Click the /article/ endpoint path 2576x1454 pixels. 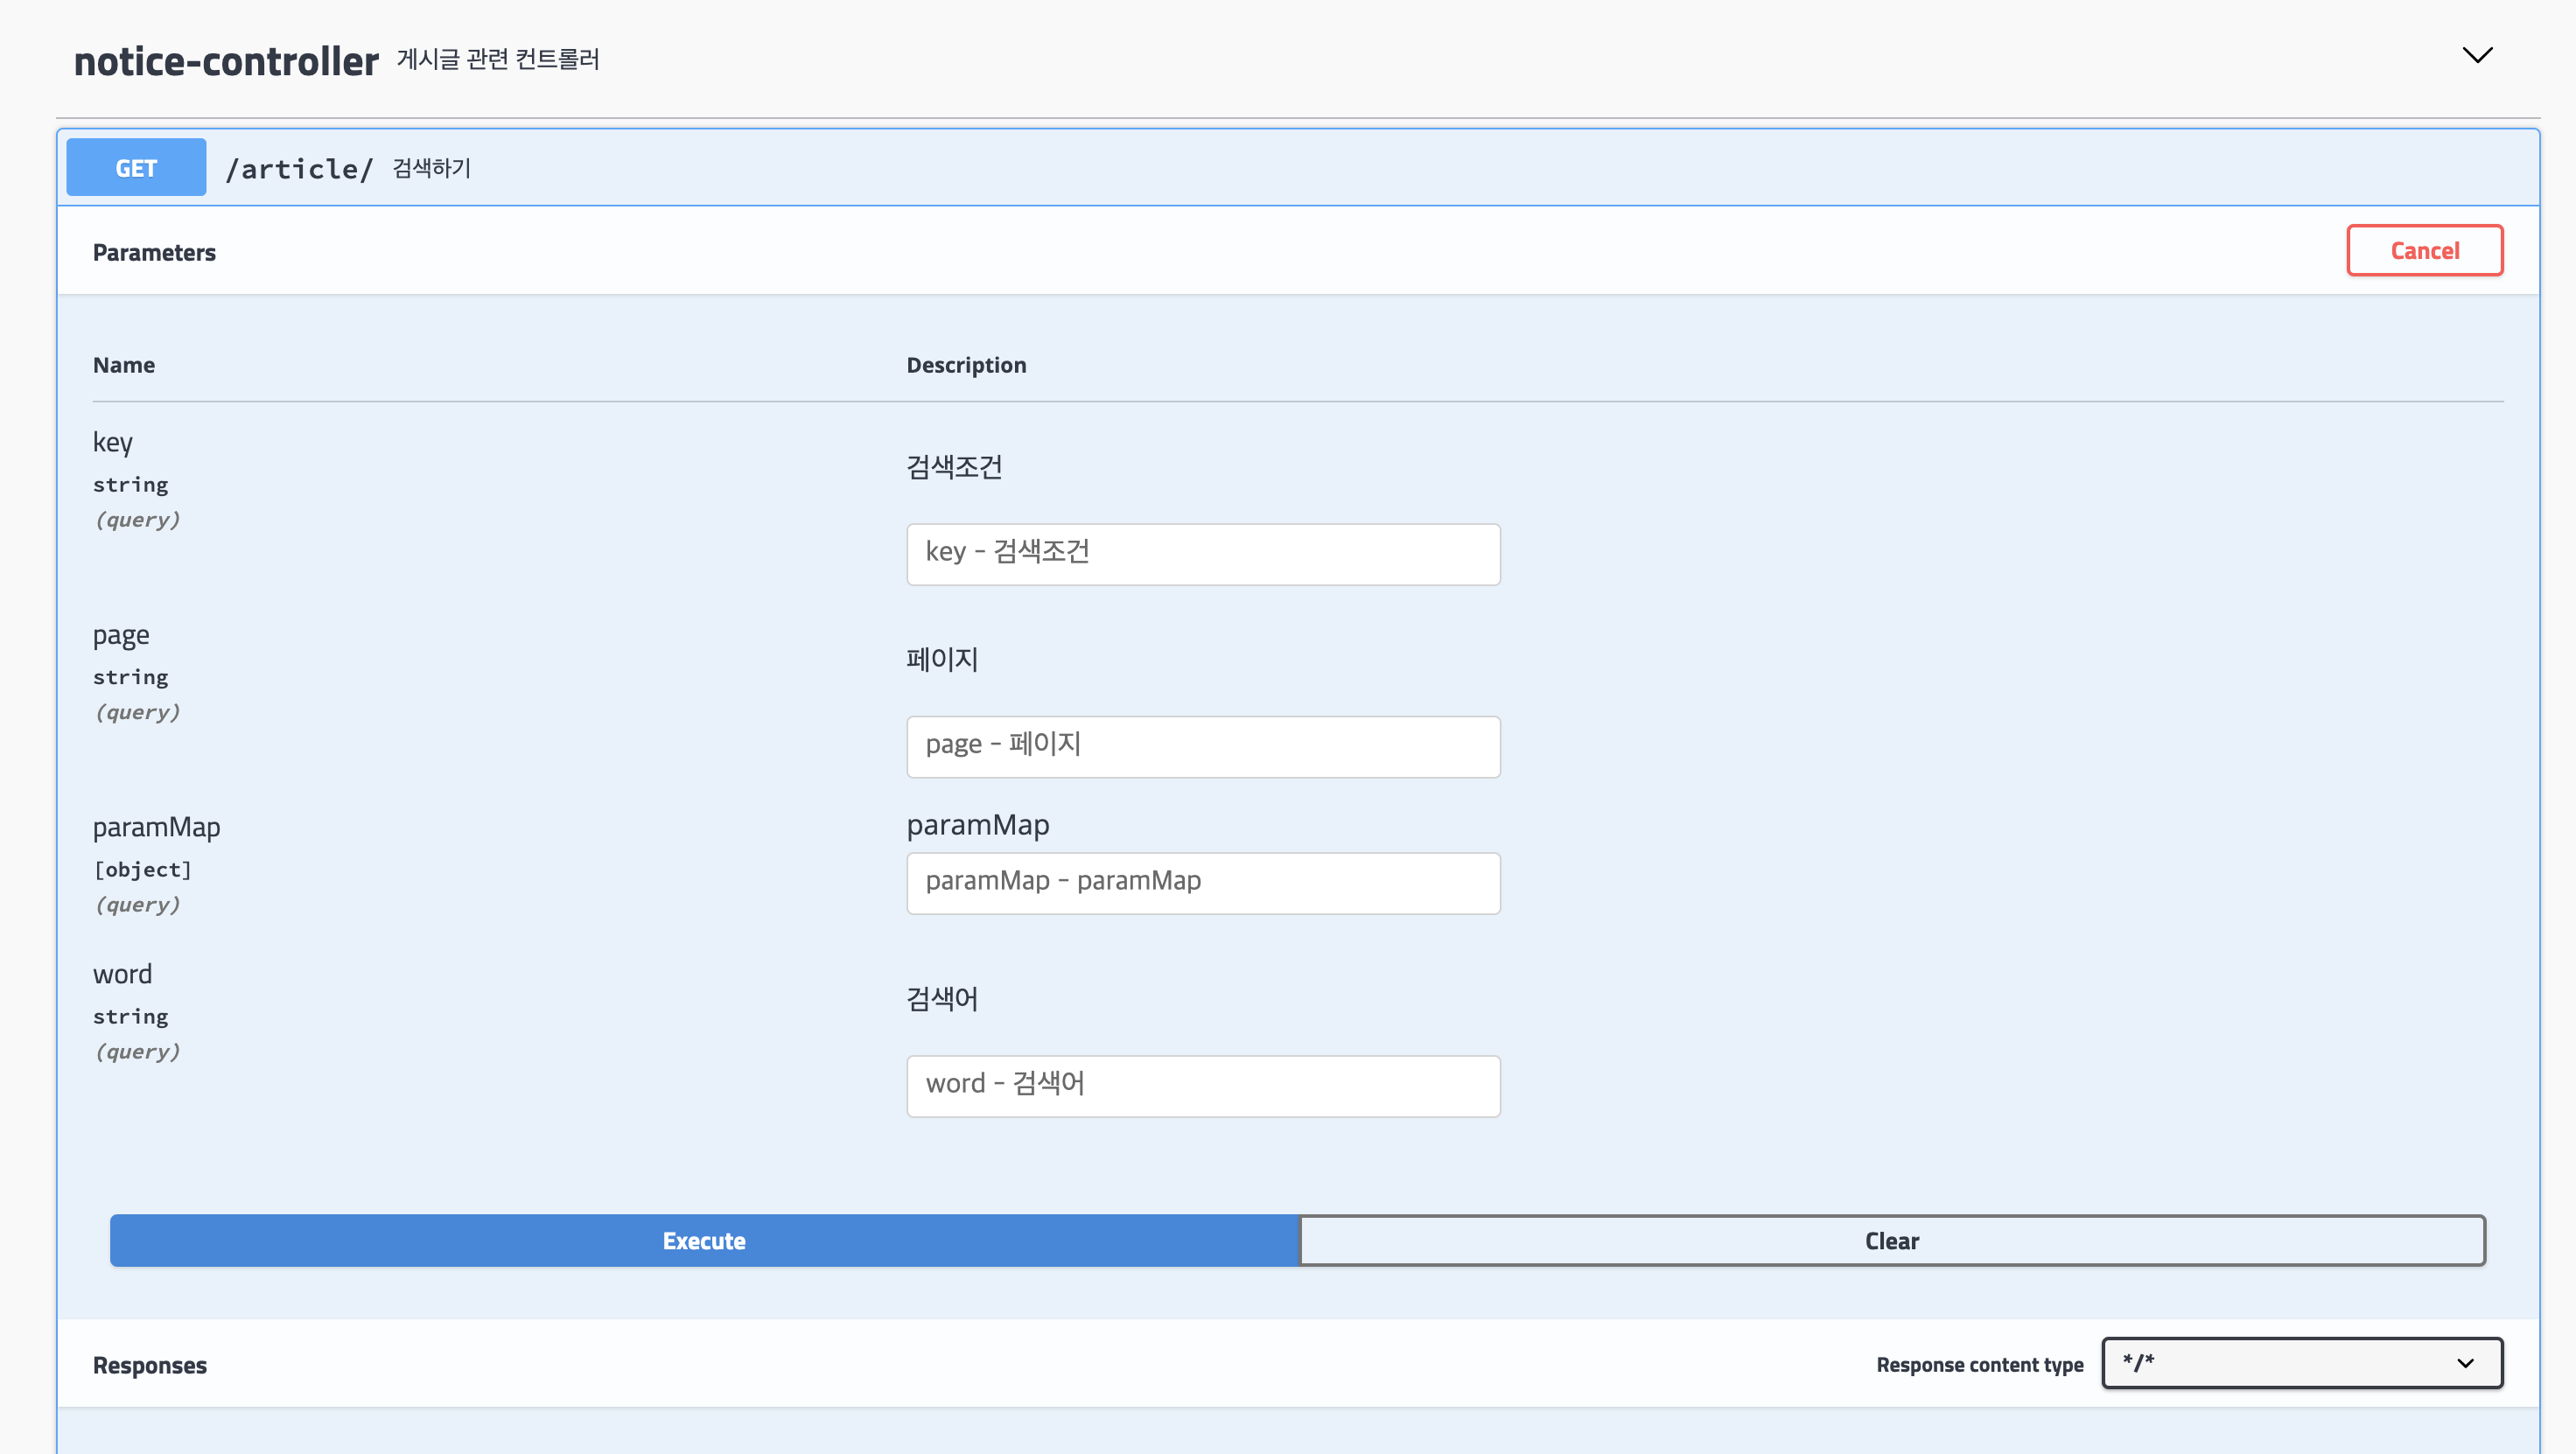(299, 169)
